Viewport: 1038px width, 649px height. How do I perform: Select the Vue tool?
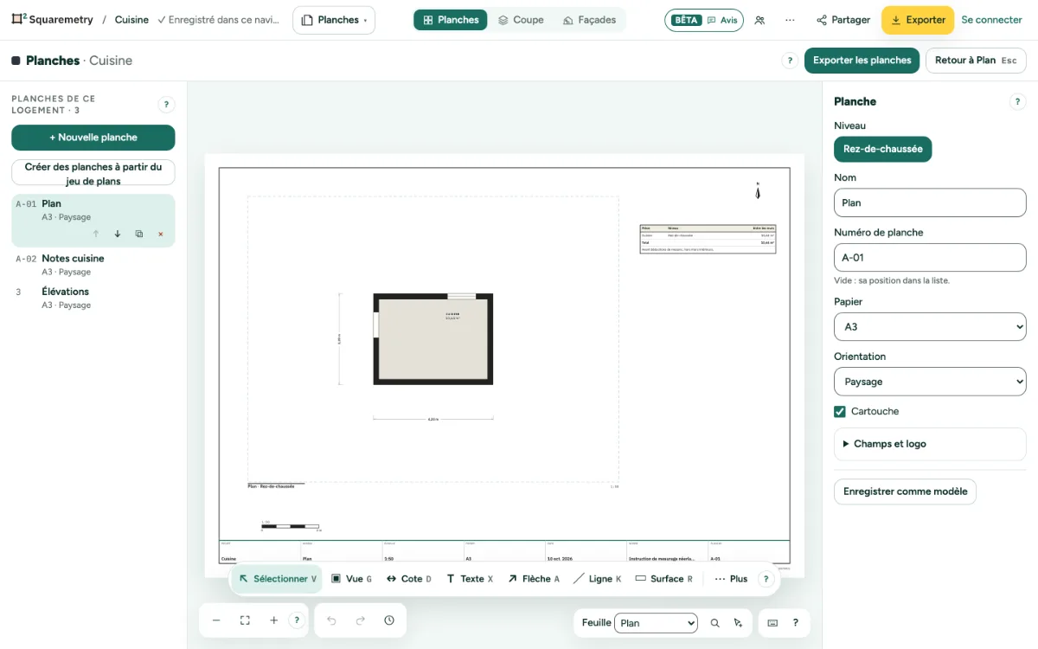click(351, 579)
